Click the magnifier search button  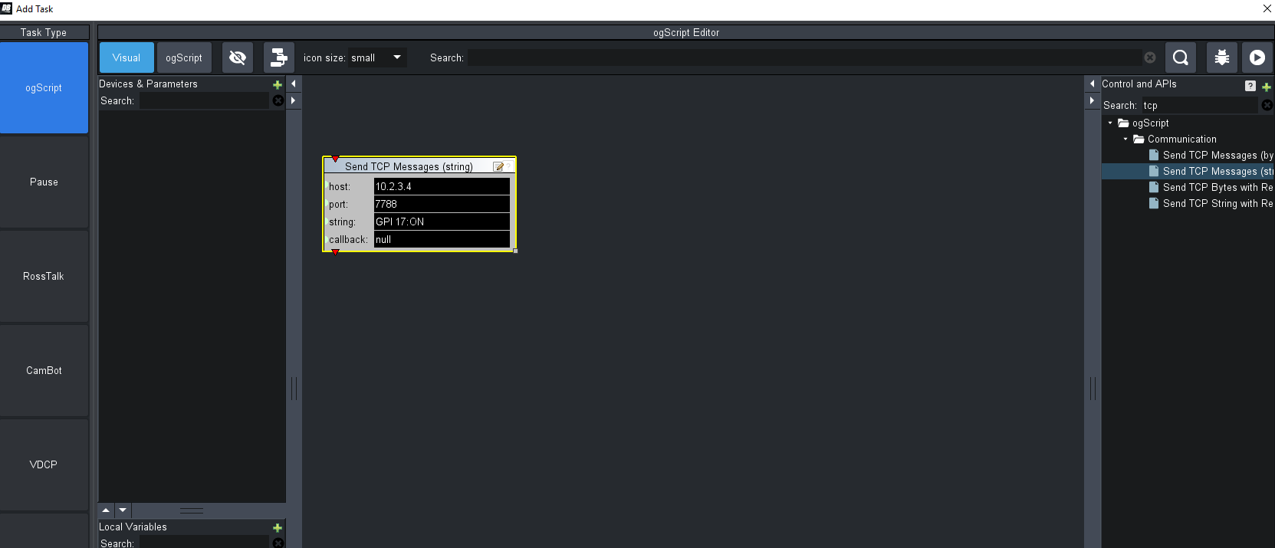pyautogui.click(x=1181, y=57)
